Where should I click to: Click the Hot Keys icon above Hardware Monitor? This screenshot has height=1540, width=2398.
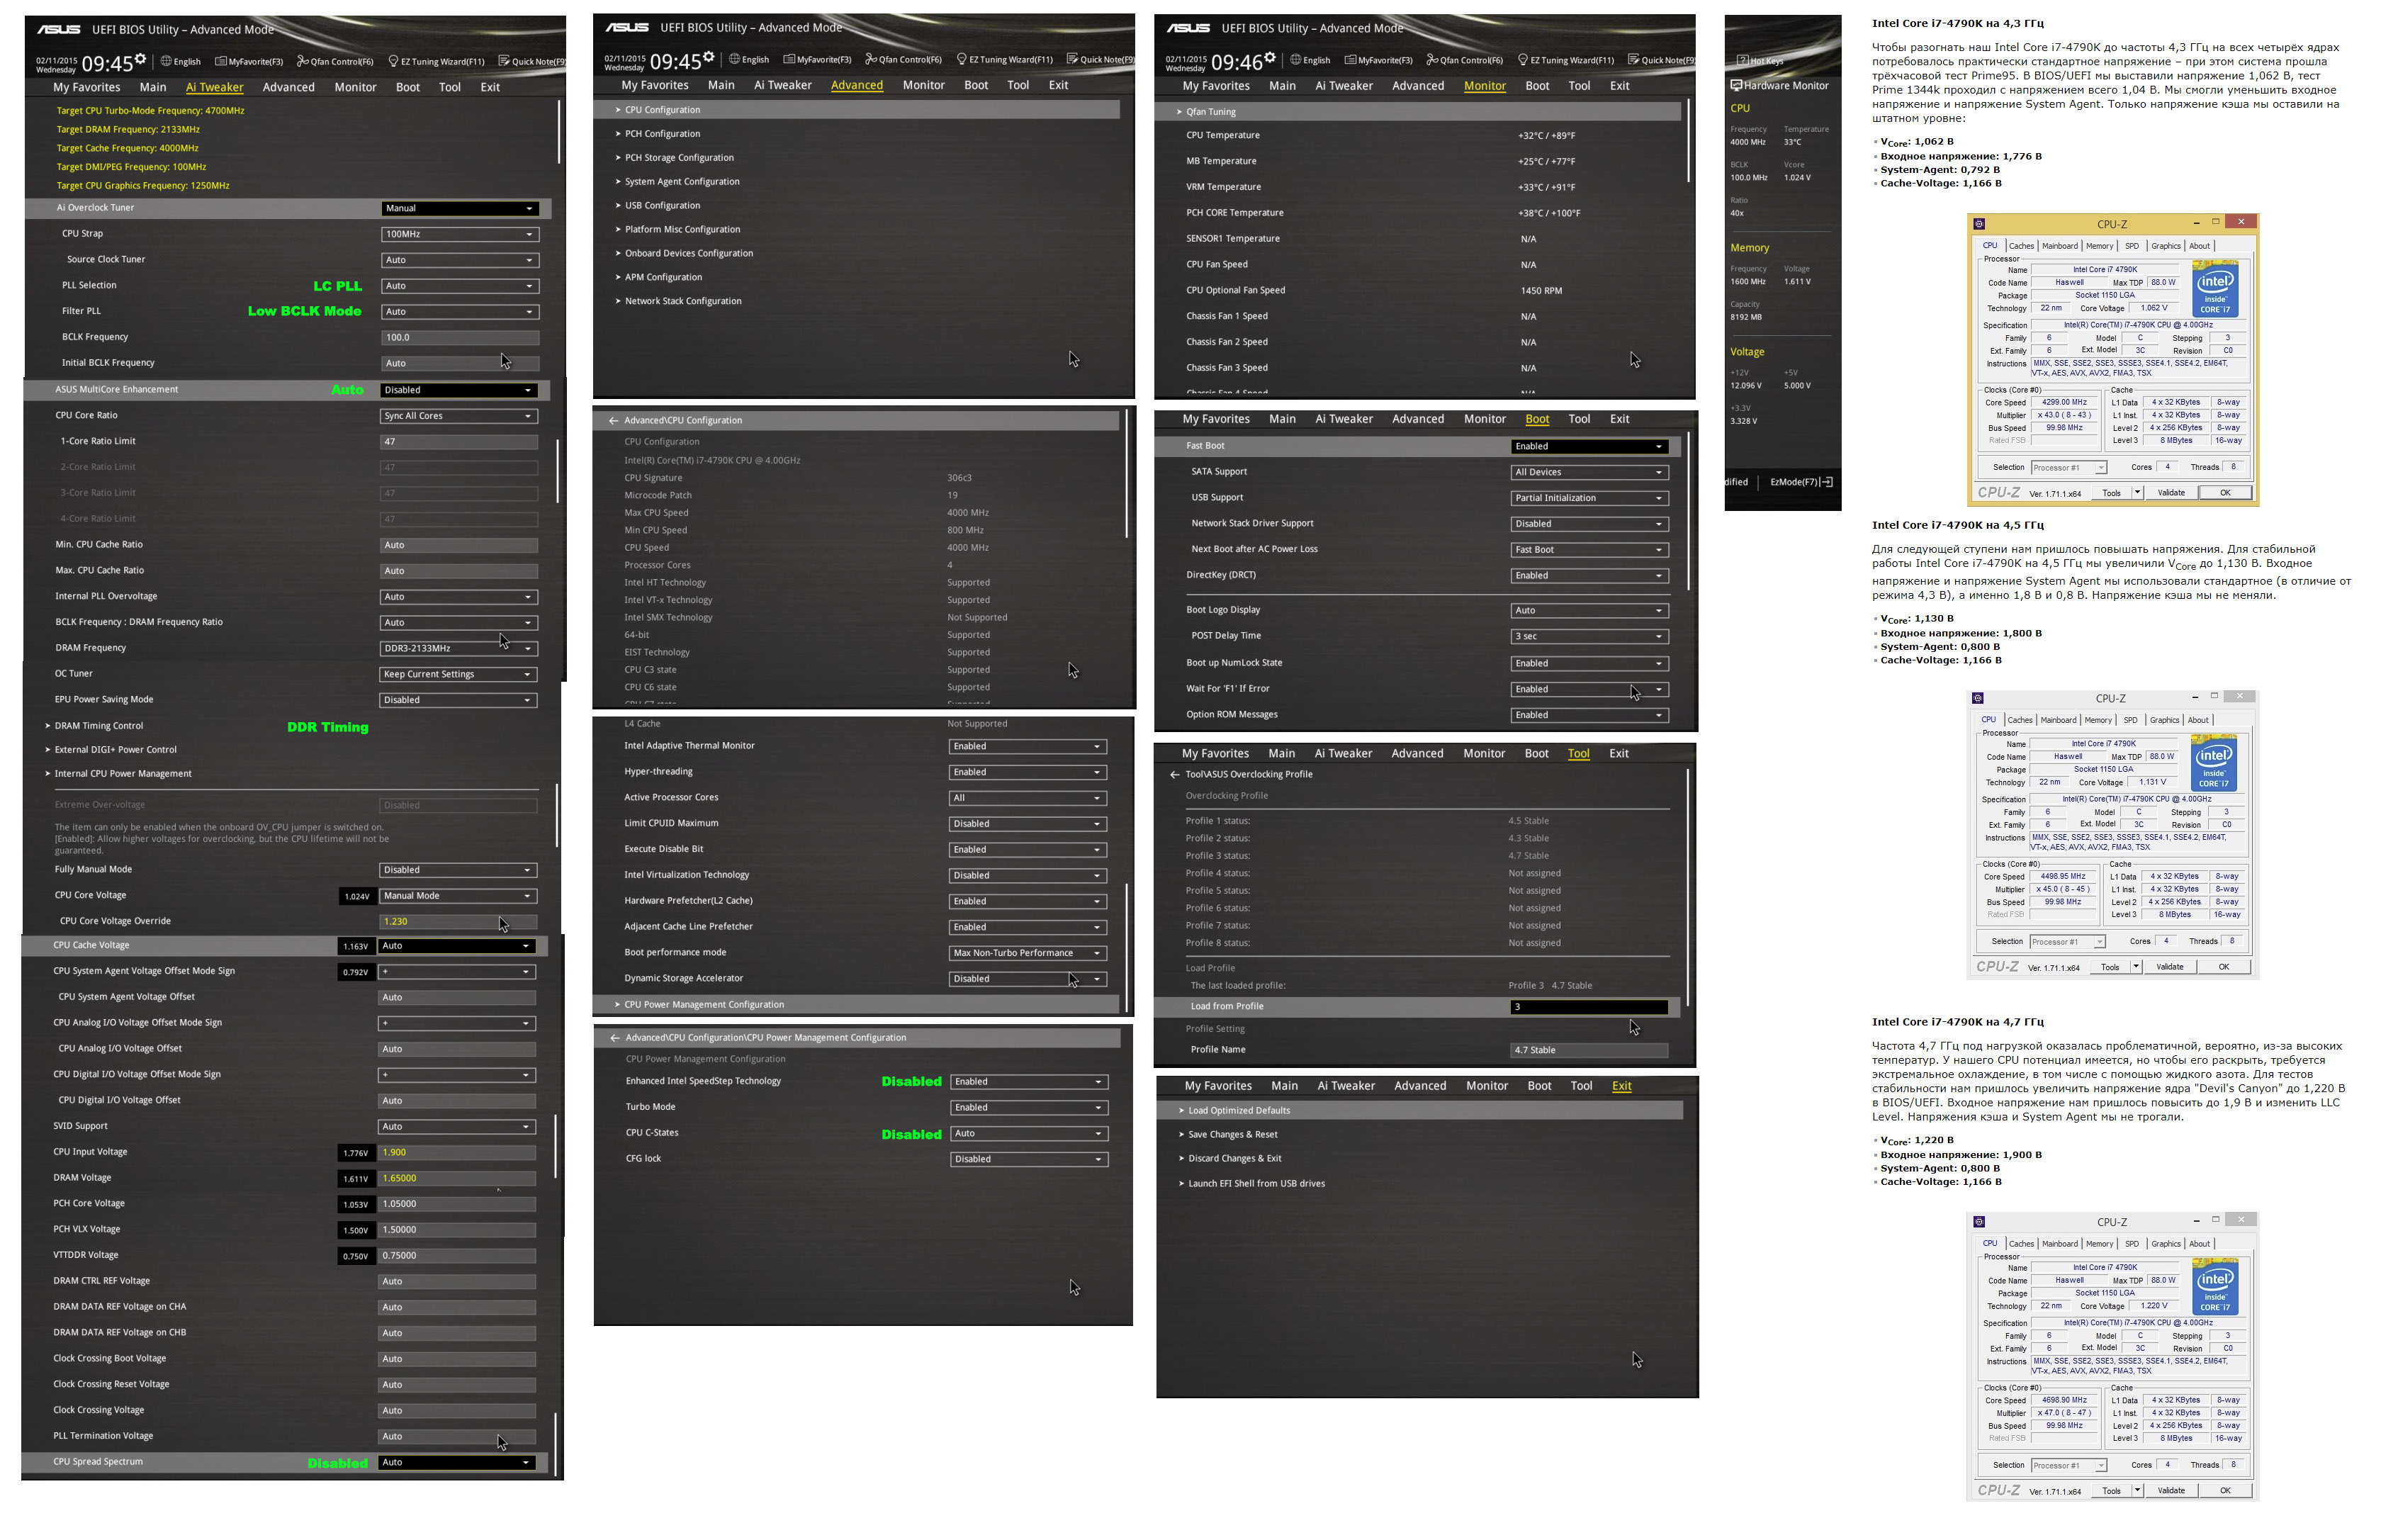(x=1743, y=61)
